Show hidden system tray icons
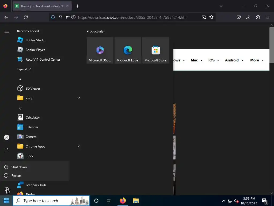This screenshot has height=206, width=274. (223, 201)
